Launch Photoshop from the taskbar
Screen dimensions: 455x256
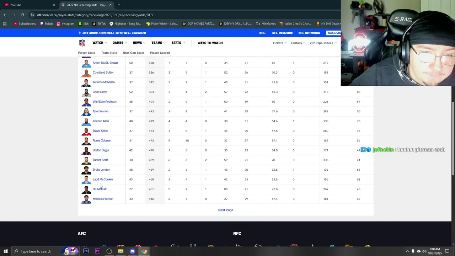(86, 251)
